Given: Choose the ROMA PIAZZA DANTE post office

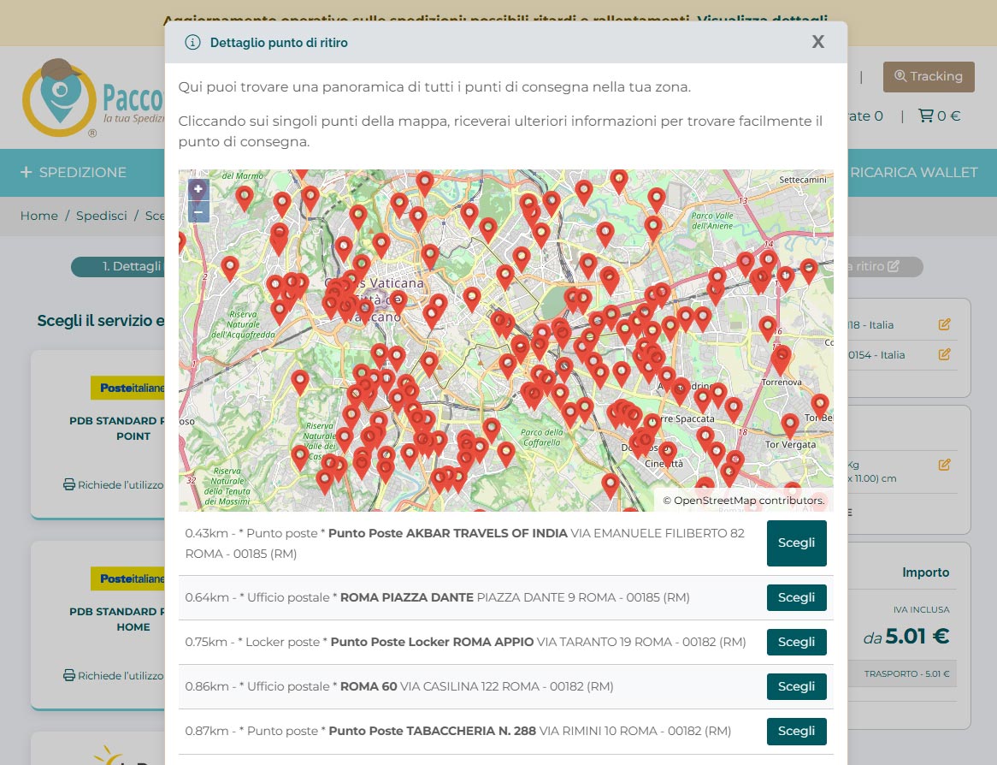Looking at the screenshot, I should pos(796,597).
